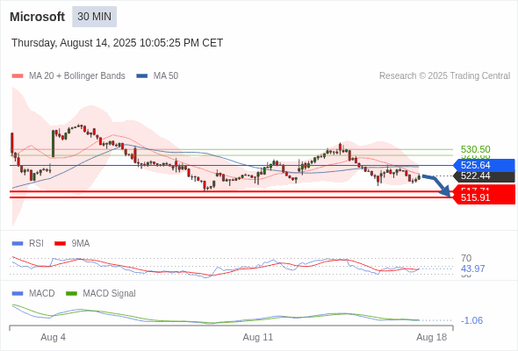Click the 30 MIN timeframe badge
The image size is (518, 351).
95,17
